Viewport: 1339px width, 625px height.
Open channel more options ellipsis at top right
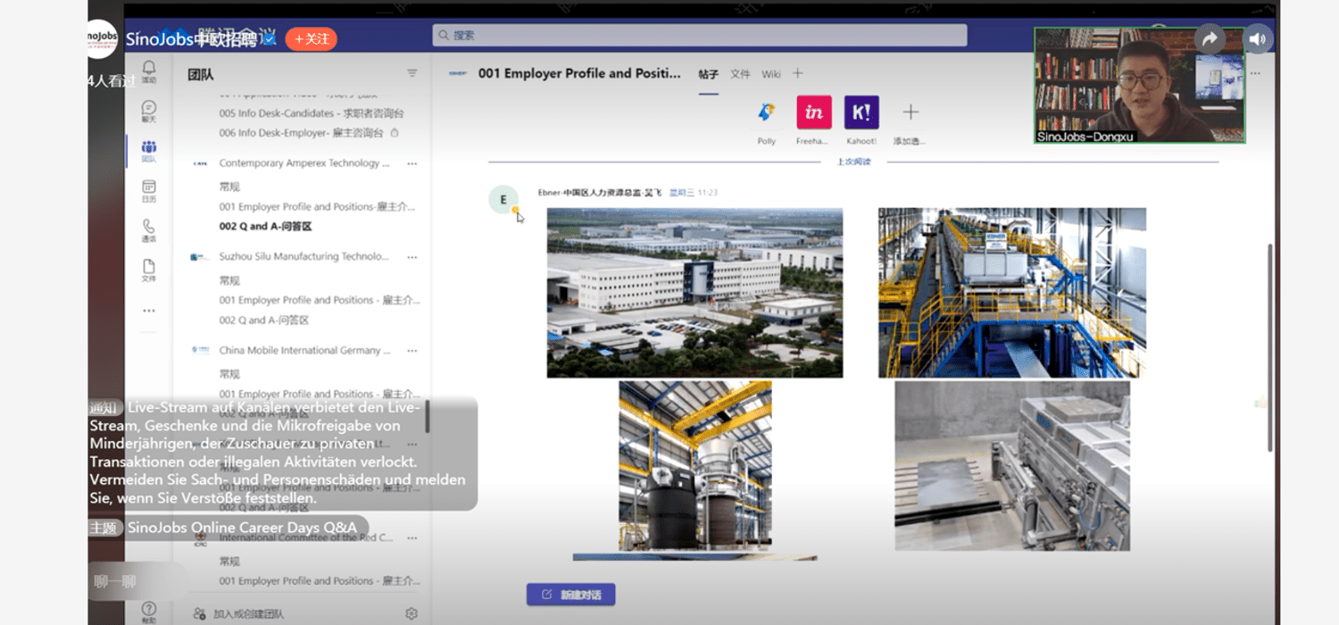(1255, 73)
